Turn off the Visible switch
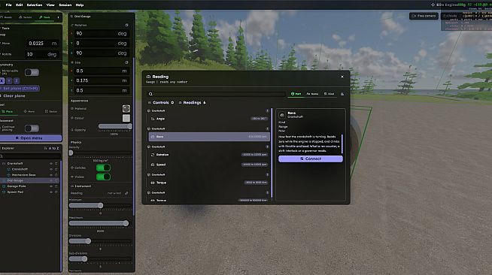 (x=103, y=177)
